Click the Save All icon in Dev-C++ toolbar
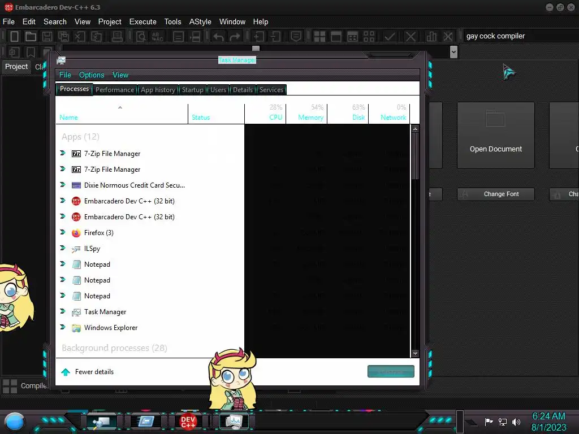 click(63, 36)
